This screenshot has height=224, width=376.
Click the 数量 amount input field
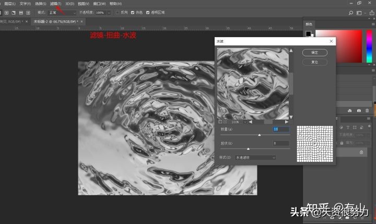[x=281, y=129]
